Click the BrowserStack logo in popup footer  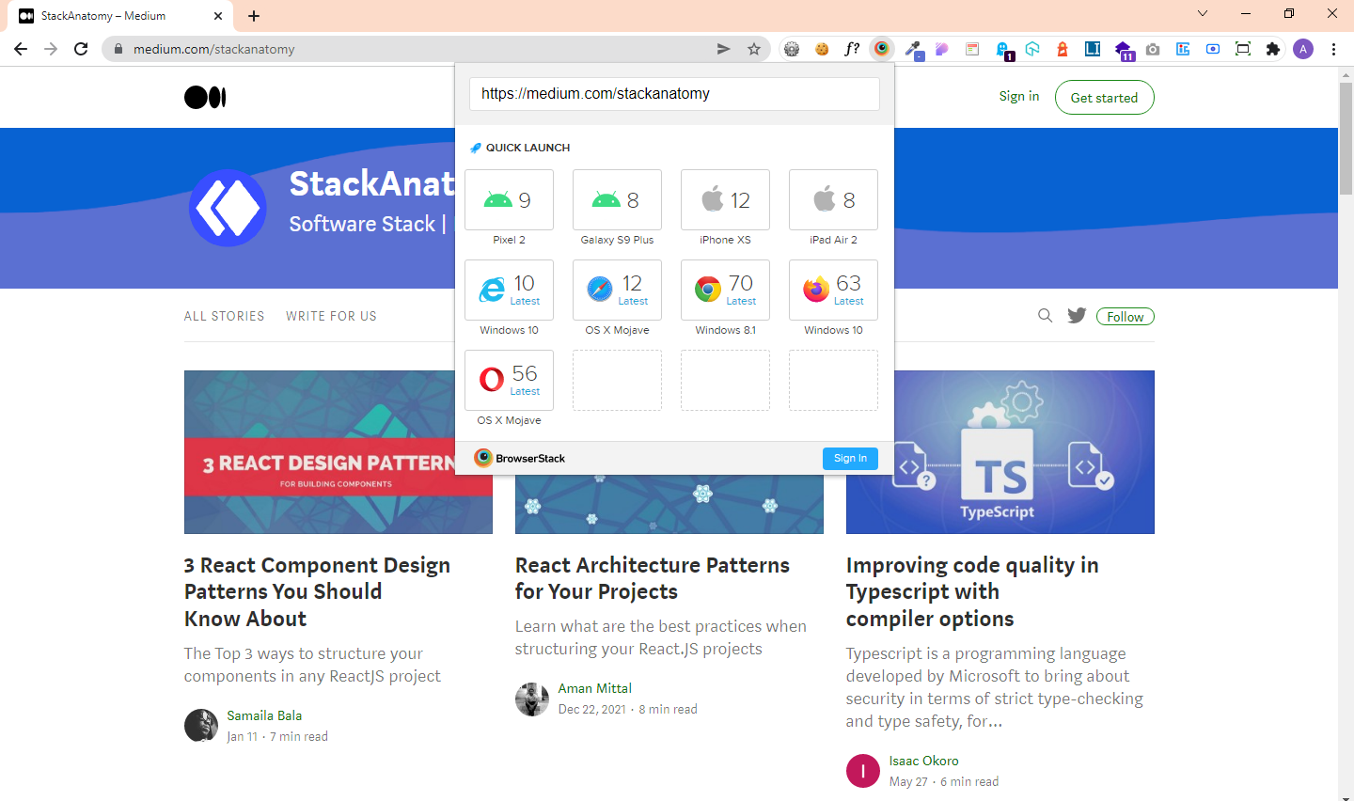(520, 458)
